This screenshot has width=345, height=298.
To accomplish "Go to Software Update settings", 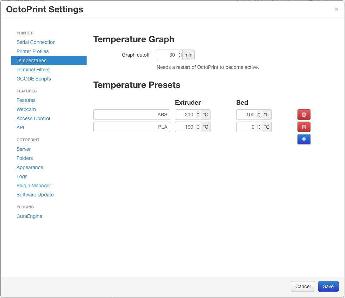I will (35, 195).
